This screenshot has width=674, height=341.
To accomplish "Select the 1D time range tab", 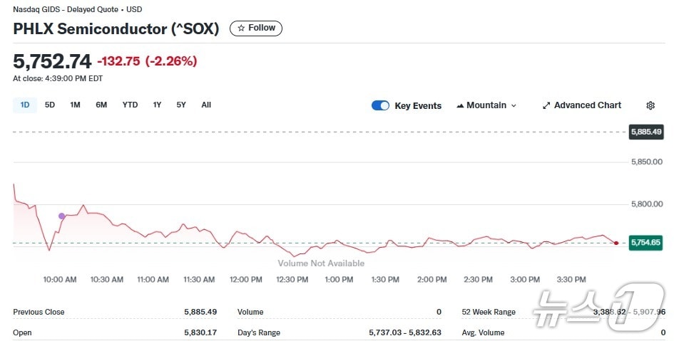I will (x=25, y=105).
